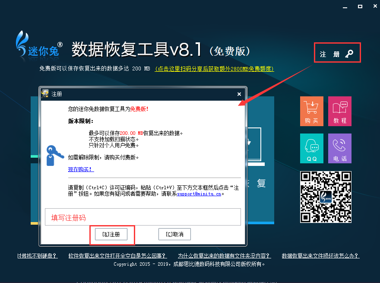Open the 电话 (phone) contact tile

point(340,148)
